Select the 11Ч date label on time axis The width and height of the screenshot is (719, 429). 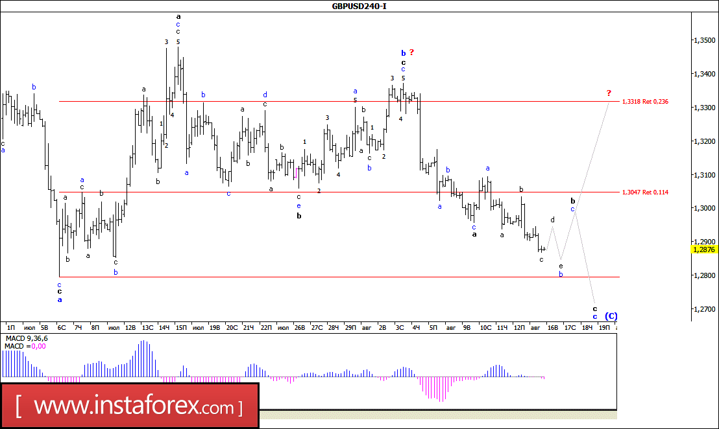(x=502, y=328)
